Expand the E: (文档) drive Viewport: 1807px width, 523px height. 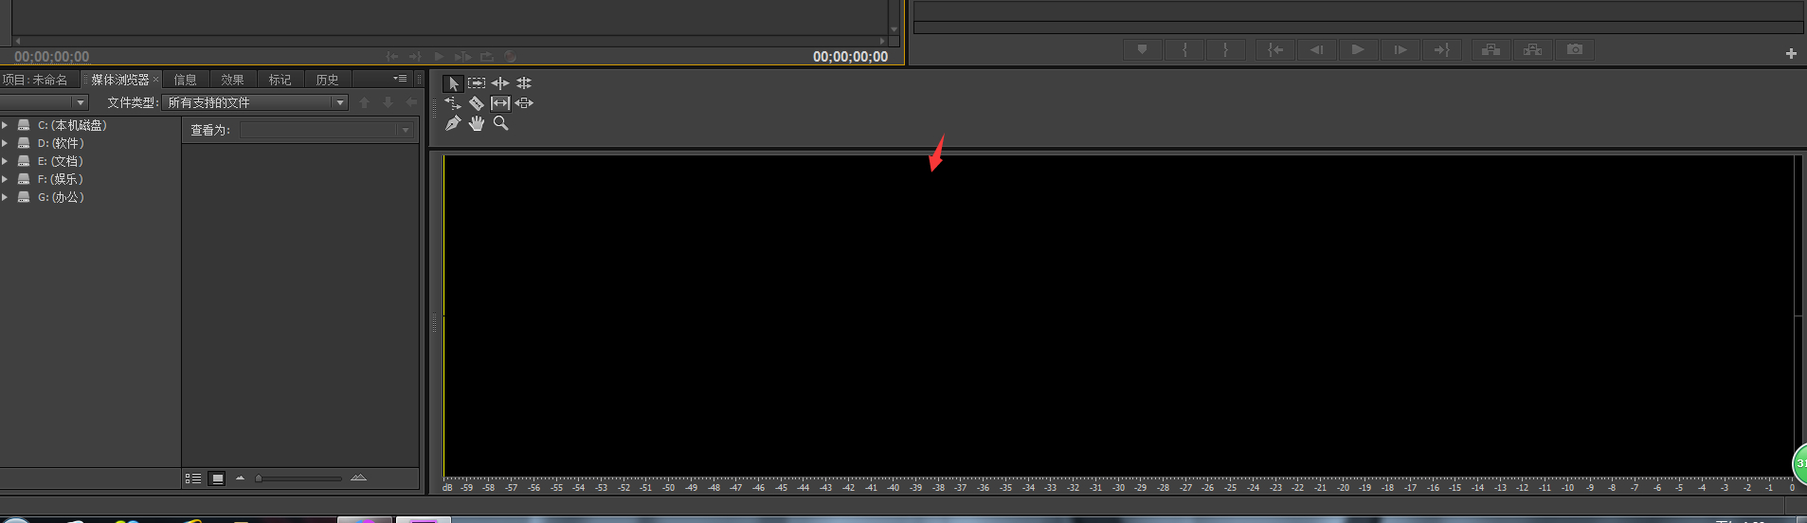pos(5,161)
